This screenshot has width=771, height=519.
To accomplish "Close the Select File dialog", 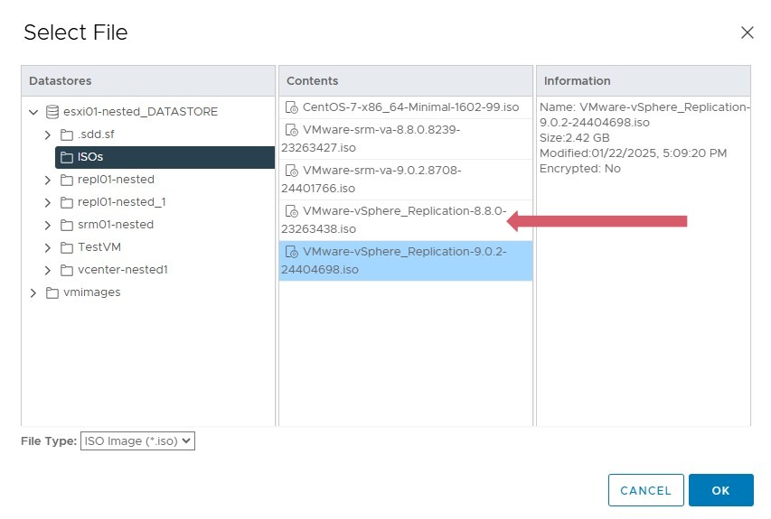I will point(747,32).
